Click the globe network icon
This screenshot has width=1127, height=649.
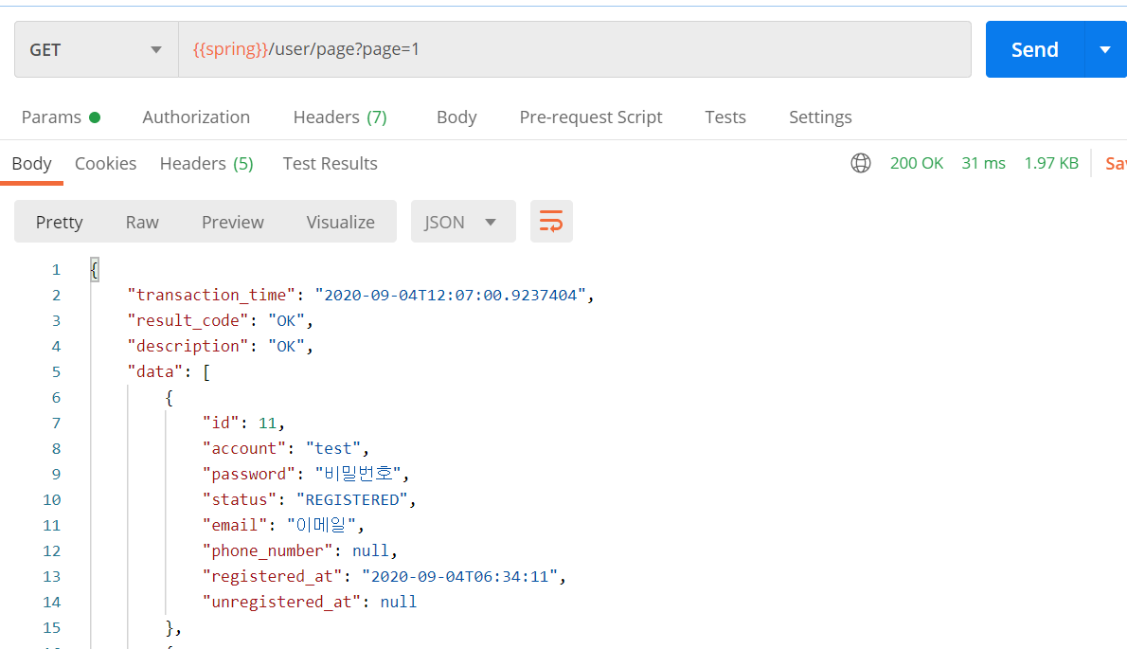pyautogui.click(x=860, y=163)
